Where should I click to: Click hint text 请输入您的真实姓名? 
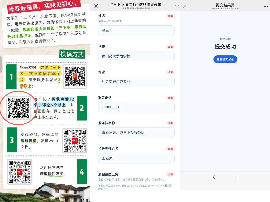pyautogui.click(x=110, y=21)
